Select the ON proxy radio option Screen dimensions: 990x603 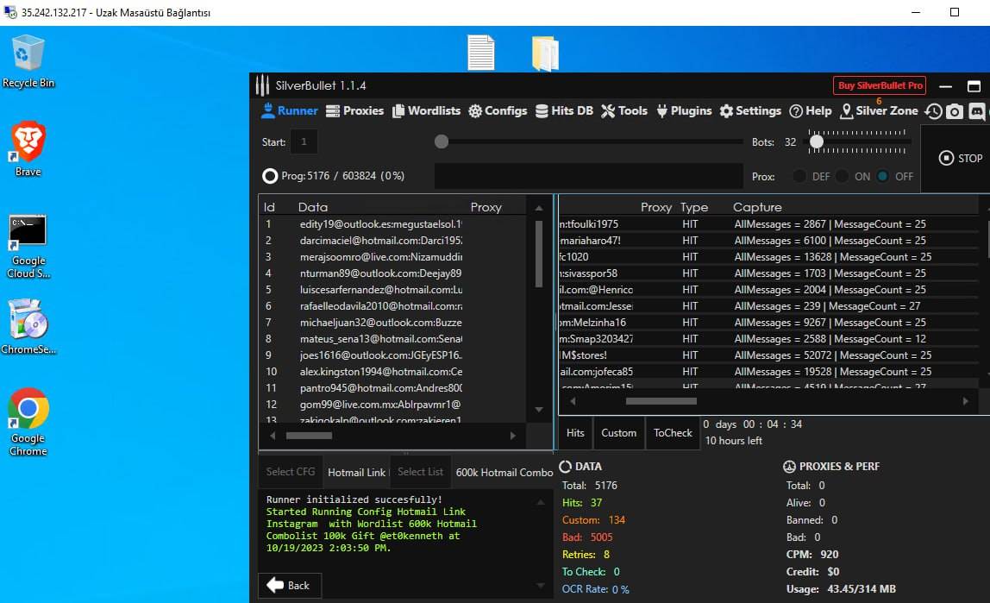click(x=841, y=176)
